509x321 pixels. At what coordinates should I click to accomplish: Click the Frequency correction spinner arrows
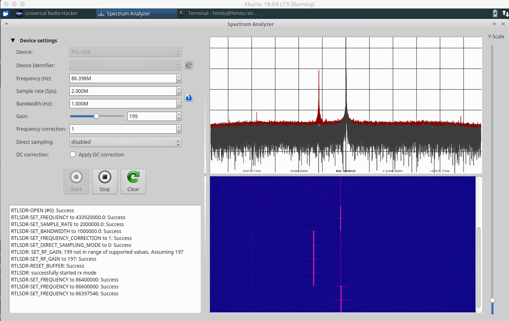pos(179,129)
